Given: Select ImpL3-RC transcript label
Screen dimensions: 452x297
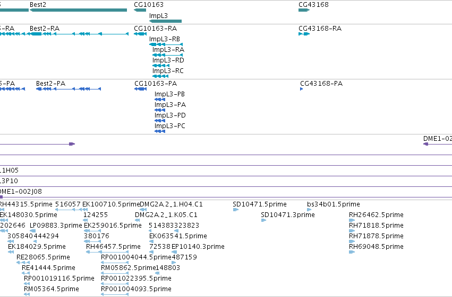Looking at the screenshot, I should click(x=168, y=70).
